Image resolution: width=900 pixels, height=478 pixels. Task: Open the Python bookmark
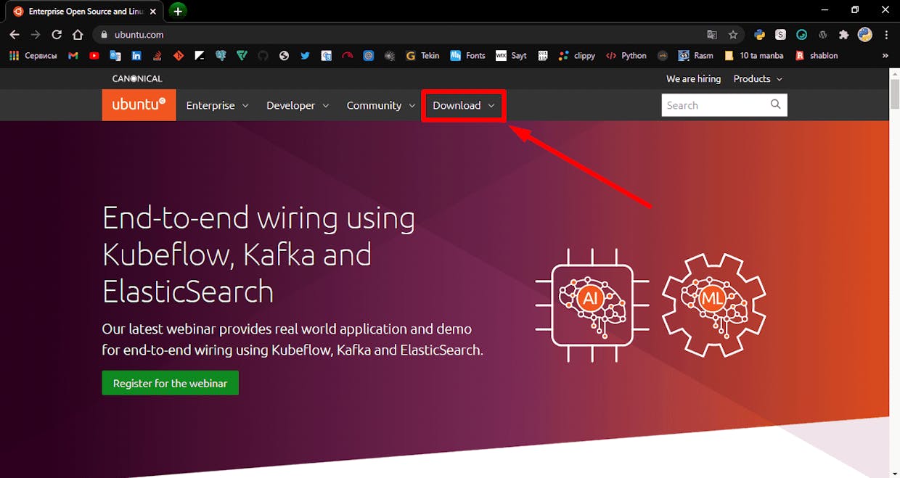point(626,55)
